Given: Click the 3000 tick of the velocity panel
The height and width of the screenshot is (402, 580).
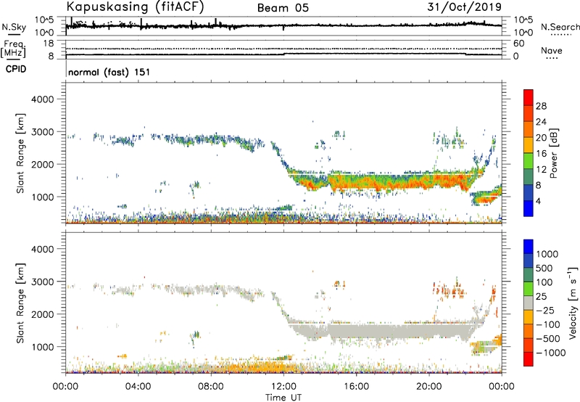Looking at the screenshot, I should point(42,282).
